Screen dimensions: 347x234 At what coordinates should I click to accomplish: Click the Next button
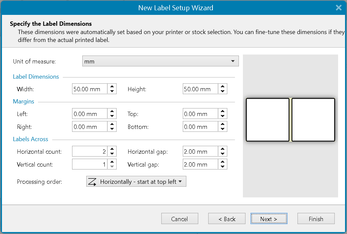click(269, 218)
